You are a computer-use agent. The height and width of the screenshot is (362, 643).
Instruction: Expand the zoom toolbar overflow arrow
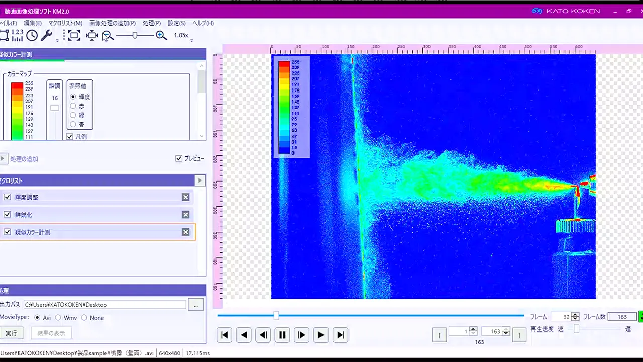tap(191, 40)
